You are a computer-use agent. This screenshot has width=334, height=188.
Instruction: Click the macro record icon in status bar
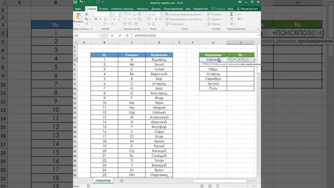click(88, 186)
